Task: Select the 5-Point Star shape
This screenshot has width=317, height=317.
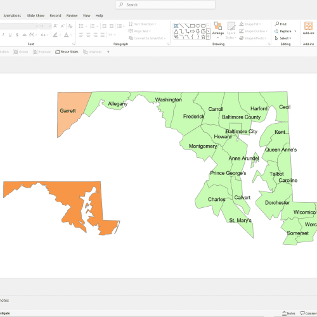Action: 204,37
